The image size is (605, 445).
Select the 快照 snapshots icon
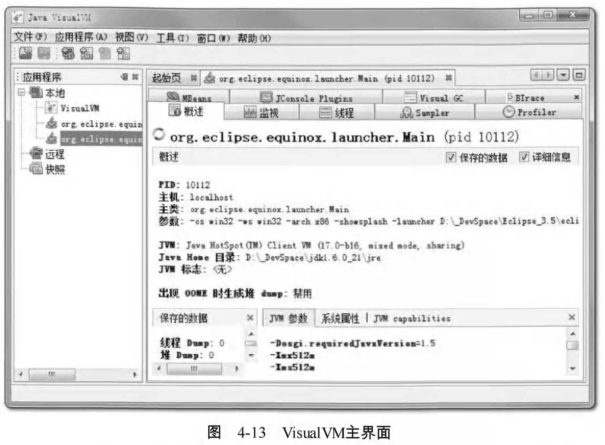[x=36, y=168]
